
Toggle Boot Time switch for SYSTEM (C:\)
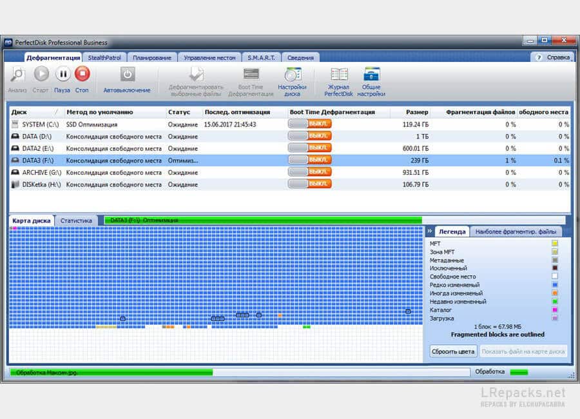309,124
